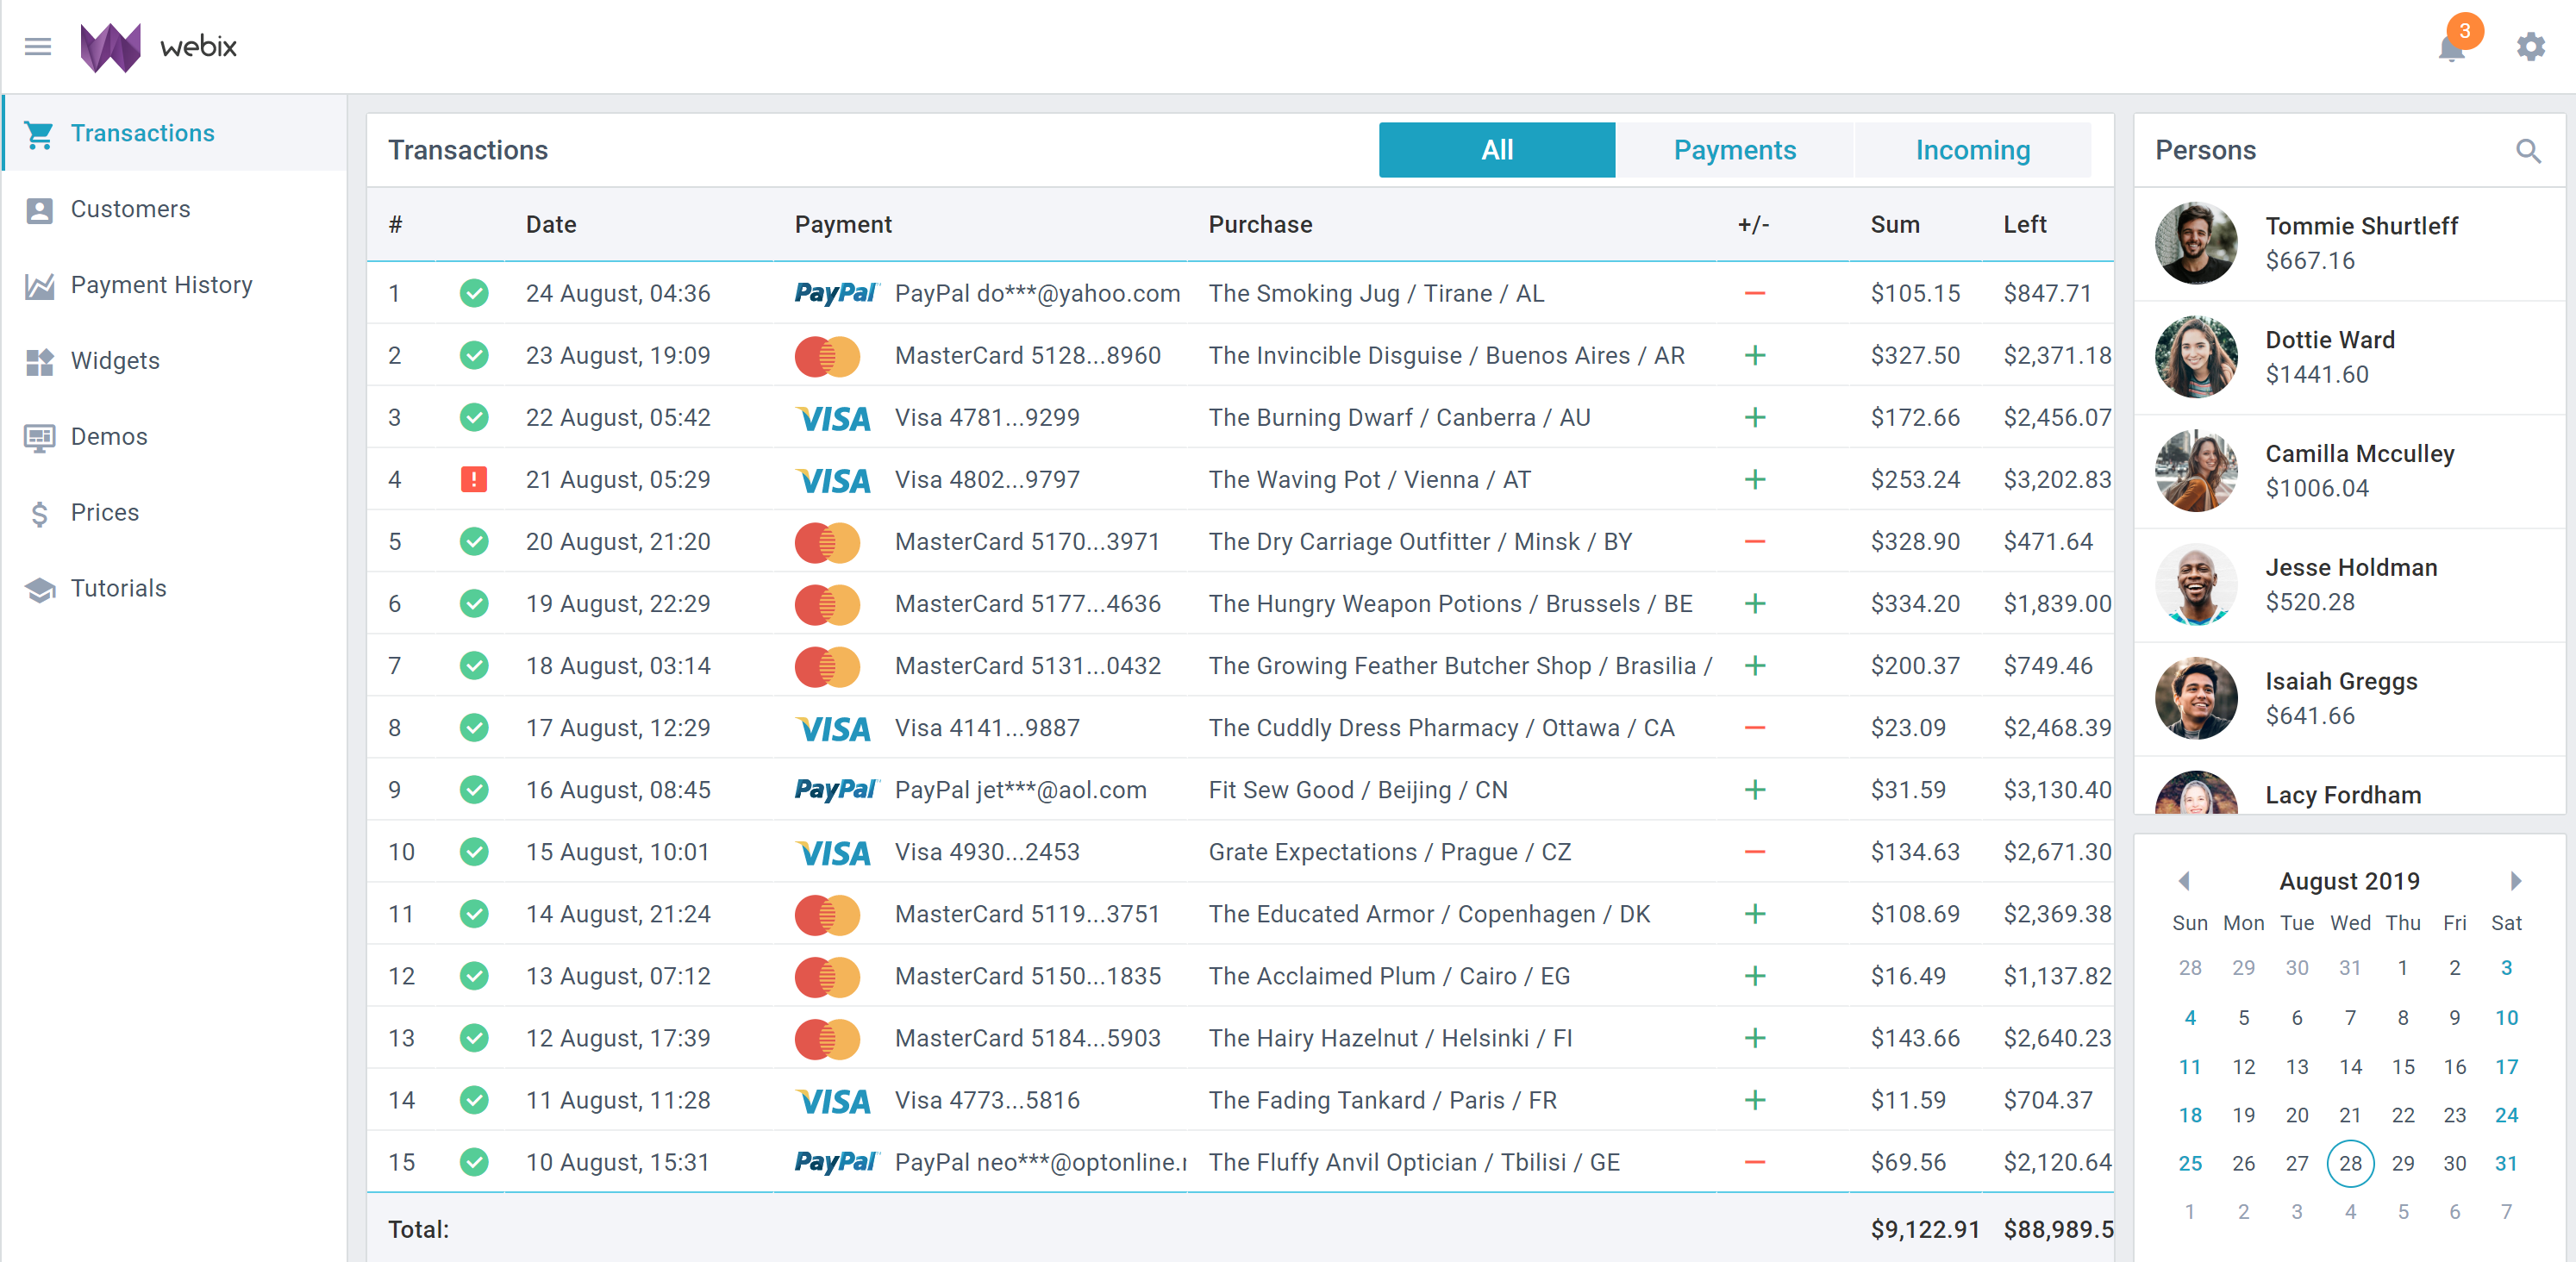Go to next month in calendar

coord(2516,881)
